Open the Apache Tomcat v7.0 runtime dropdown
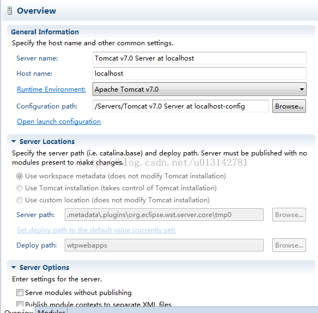The height and width of the screenshot is (313, 318). (x=199, y=89)
